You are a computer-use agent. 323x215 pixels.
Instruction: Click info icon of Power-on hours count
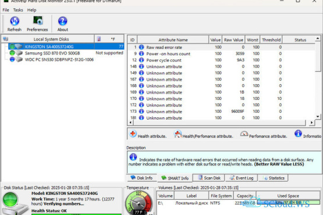coord(141,53)
